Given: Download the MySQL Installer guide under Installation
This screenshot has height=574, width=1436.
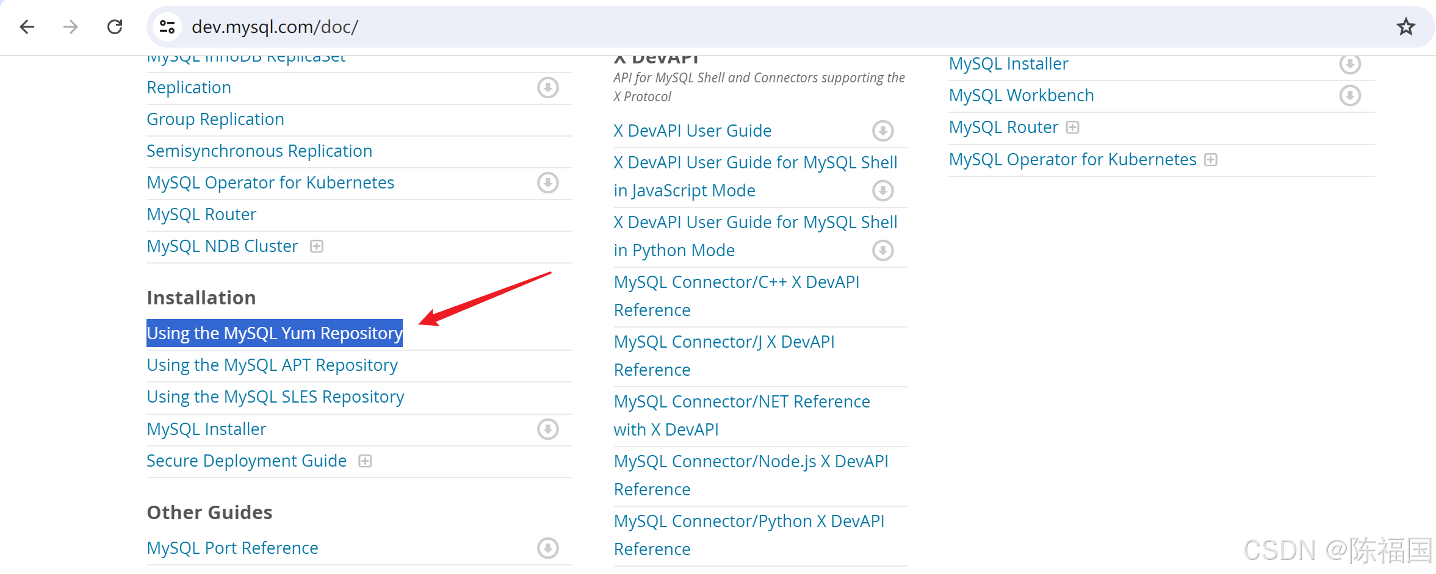Looking at the screenshot, I should click(x=548, y=429).
